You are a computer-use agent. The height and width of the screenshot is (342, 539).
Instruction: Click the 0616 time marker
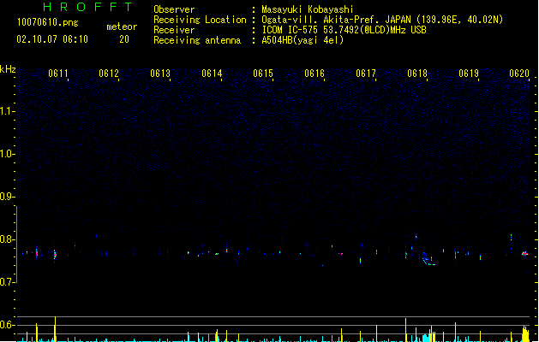(314, 74)
